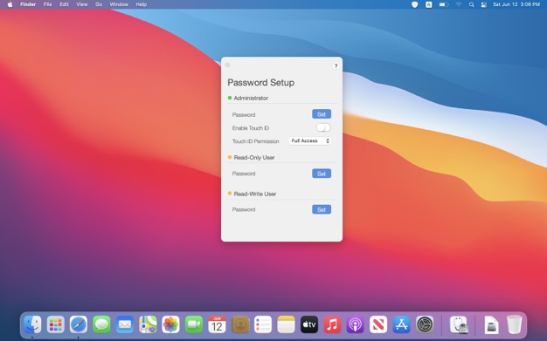This screenshot has height=341, width=547.
Task: Set the Read-Write User password
Action: click(x=322, y=209)
